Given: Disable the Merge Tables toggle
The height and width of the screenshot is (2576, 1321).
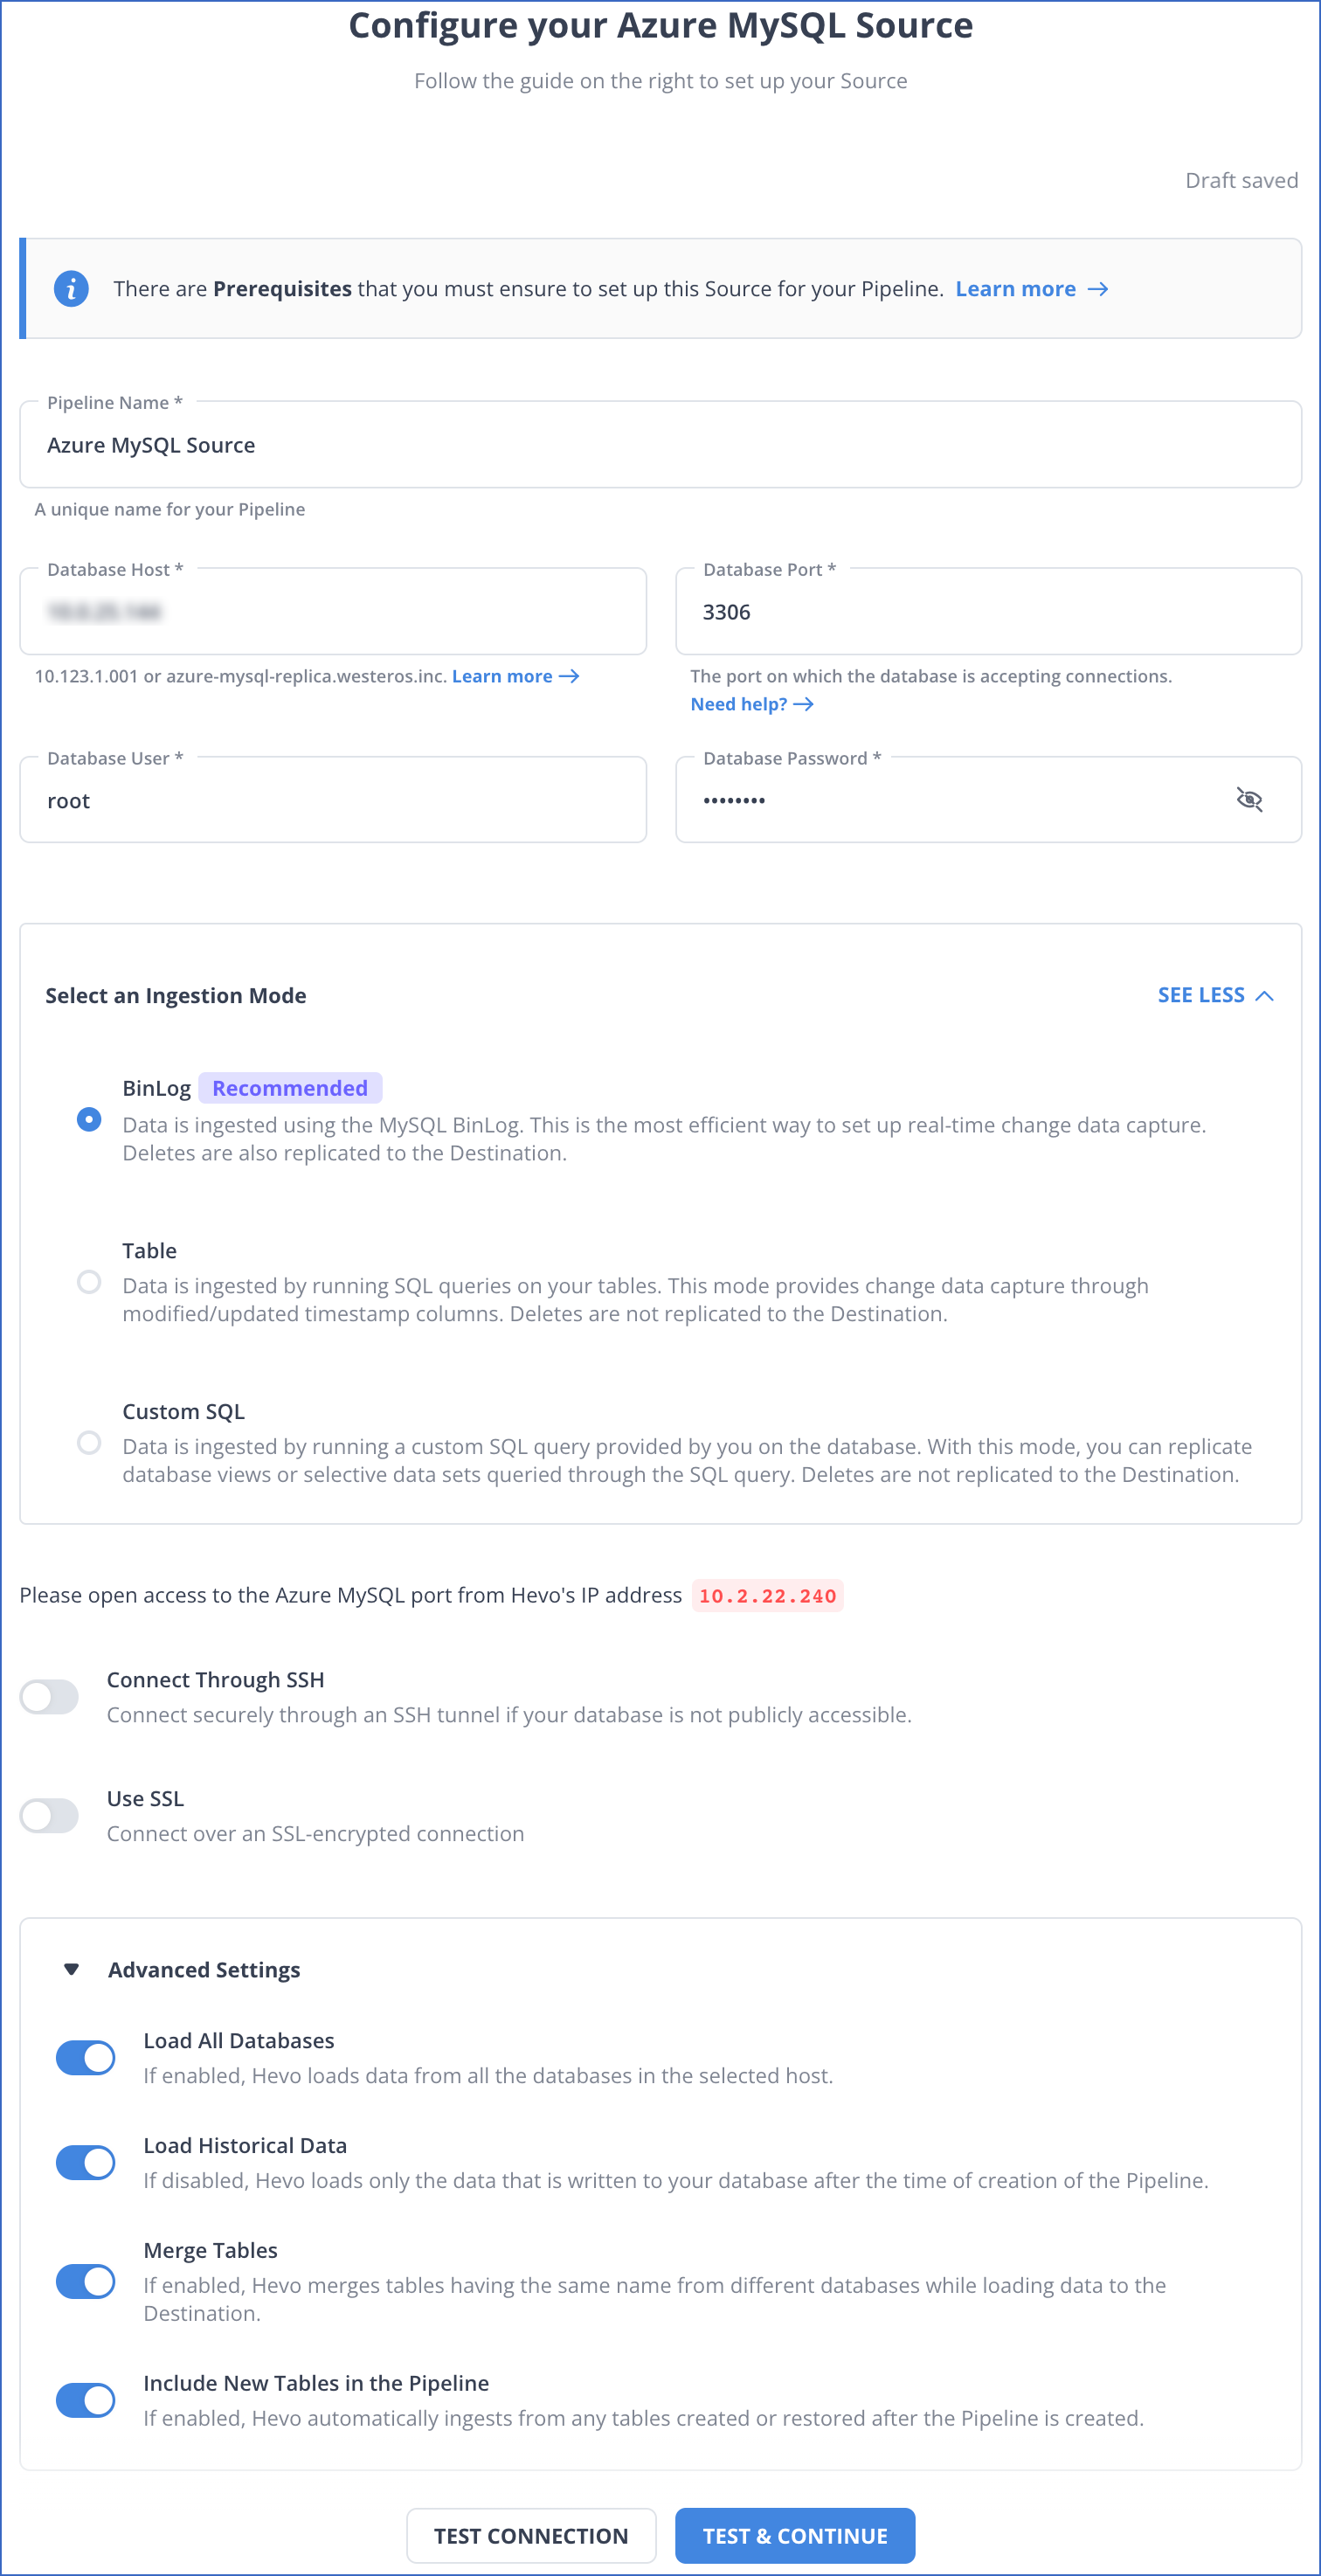Looking at the screenshot, I should click(86, 2282).
